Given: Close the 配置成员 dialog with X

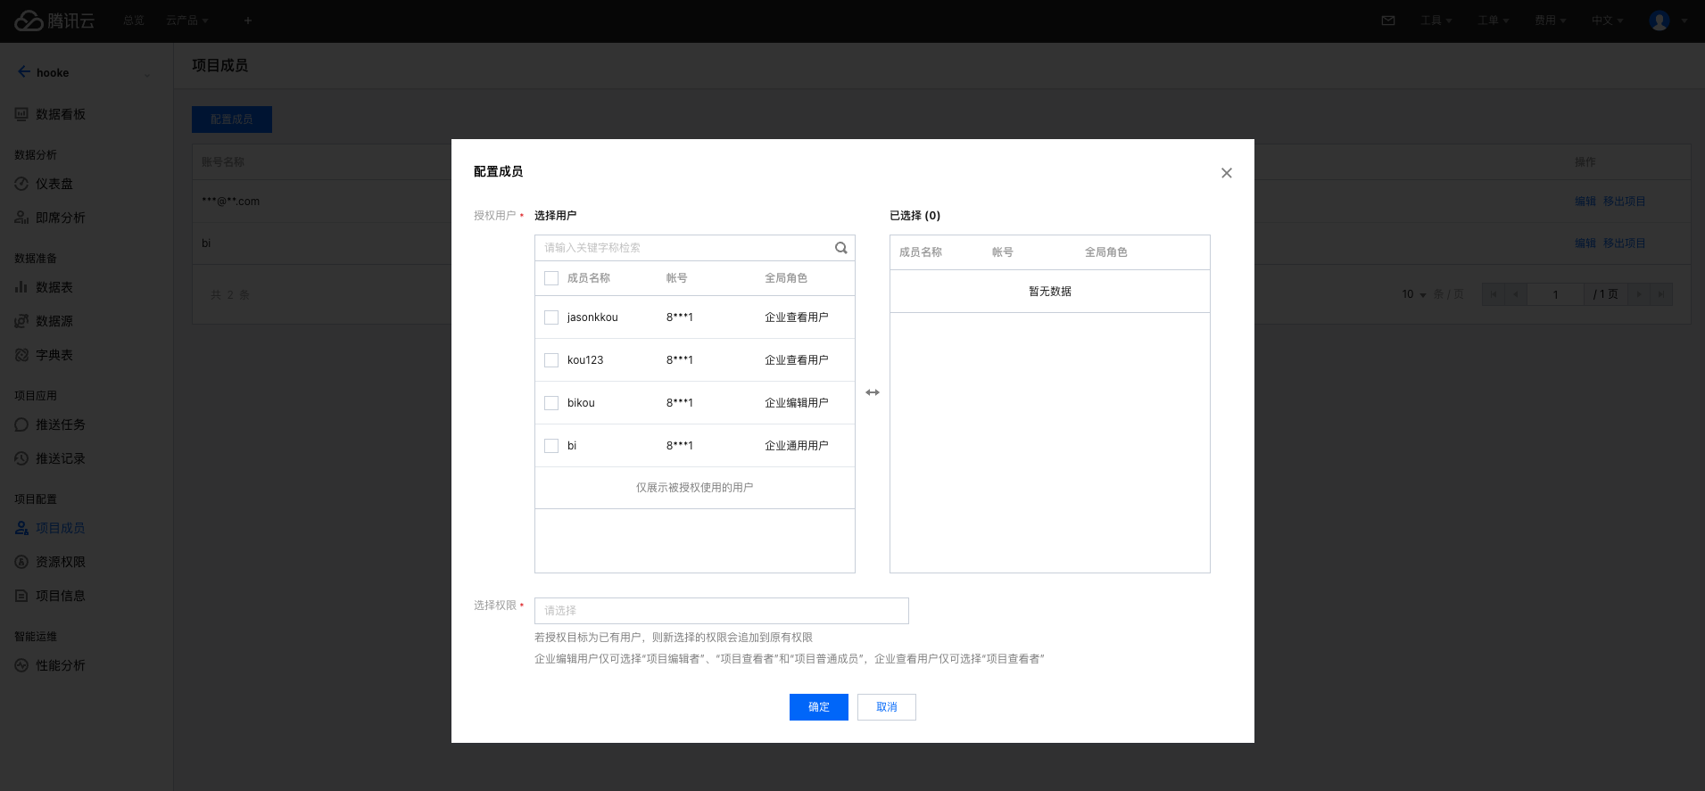Looking at the screenshot, I should pyautogui.click(x=1227, y=173).
